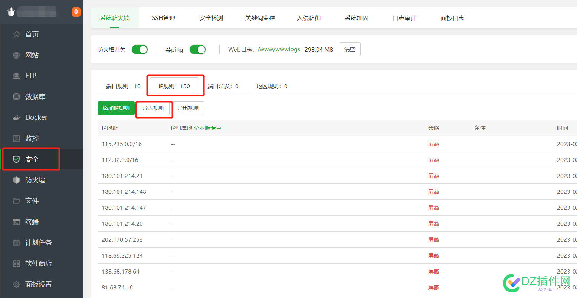The height and width of the screenshot is (298, 577).
Task: Toggle the 禁ping switch
Action: [x=197, y=50]
